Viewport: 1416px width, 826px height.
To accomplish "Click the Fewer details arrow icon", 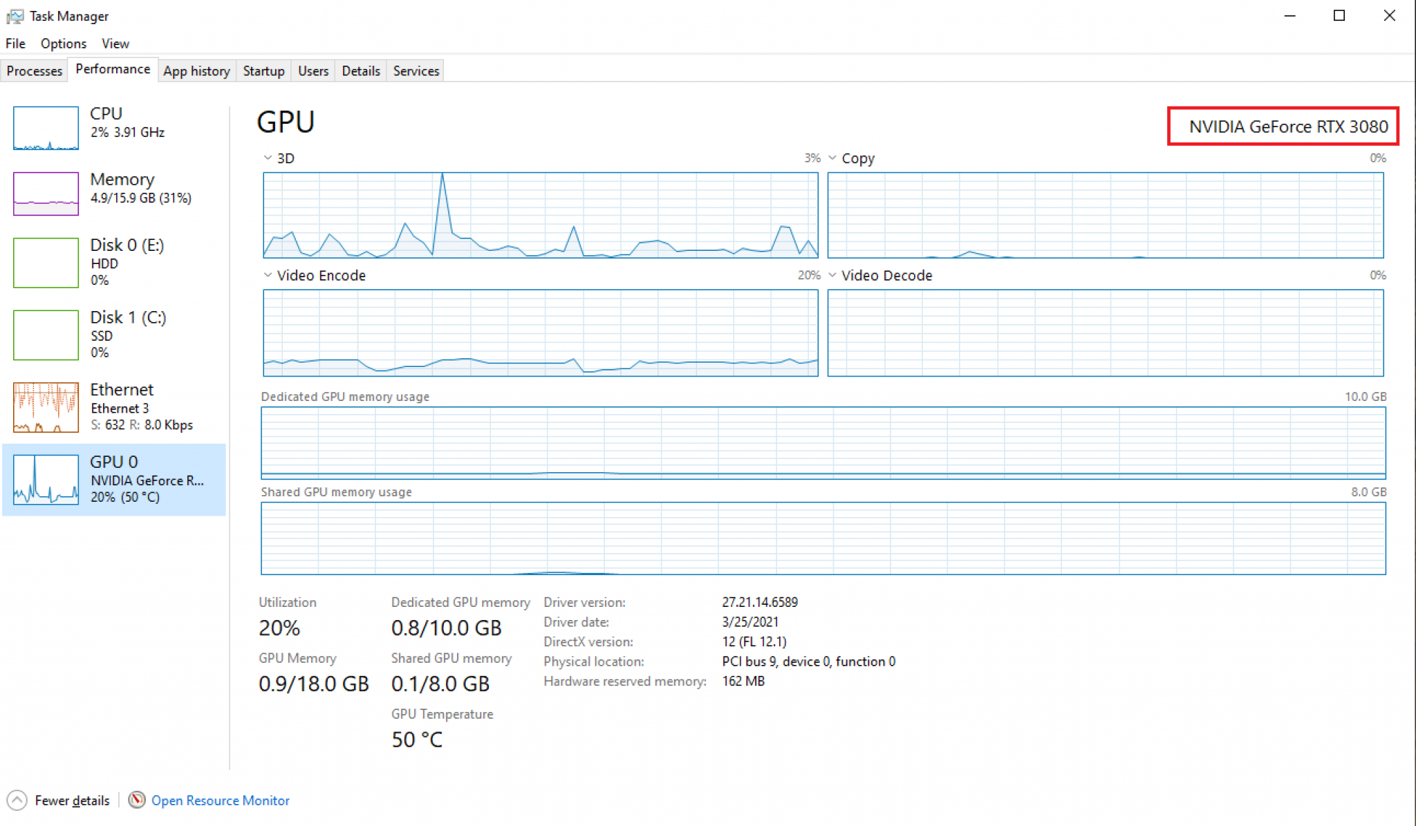I will point(17,800).
